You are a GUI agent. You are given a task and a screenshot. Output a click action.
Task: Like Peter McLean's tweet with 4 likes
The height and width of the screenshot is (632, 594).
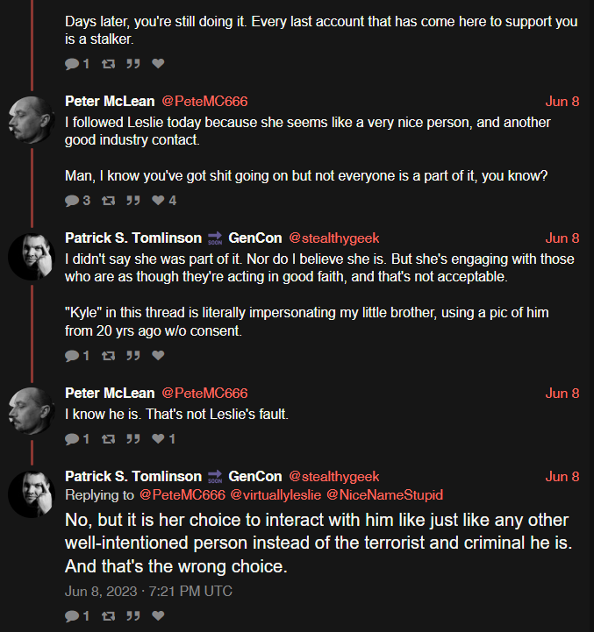tap(158, 201)
